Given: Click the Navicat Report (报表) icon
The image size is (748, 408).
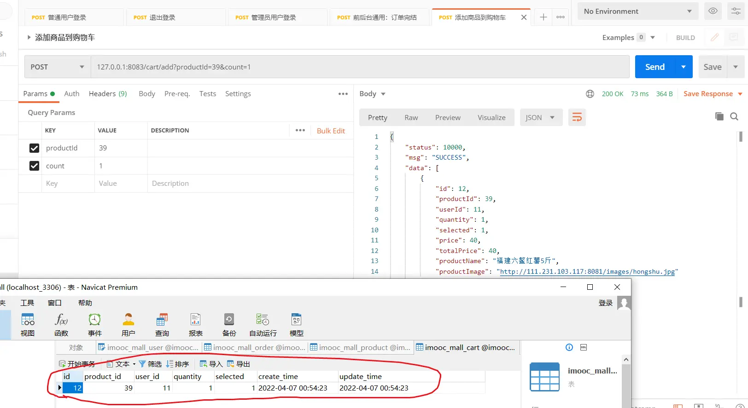Looking at the screenshot, I should click(x=195, y=325).
